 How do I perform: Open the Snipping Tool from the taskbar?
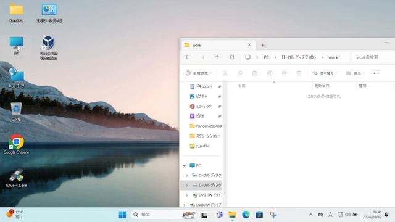pyautogui.click(x=273, y=215)
